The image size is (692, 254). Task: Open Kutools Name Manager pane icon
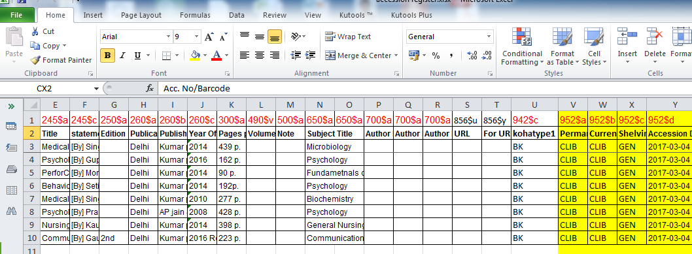click(11, 168)
